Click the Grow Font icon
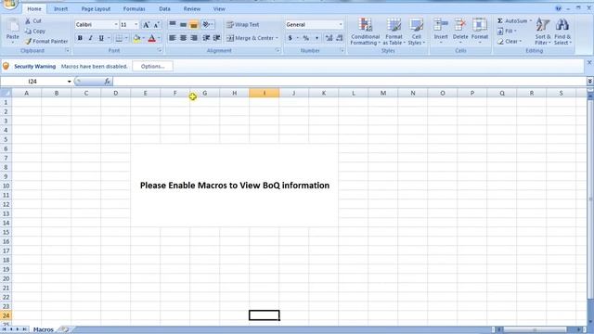The image size is (594, 334). pyautogui.click(x=146, y=25)
